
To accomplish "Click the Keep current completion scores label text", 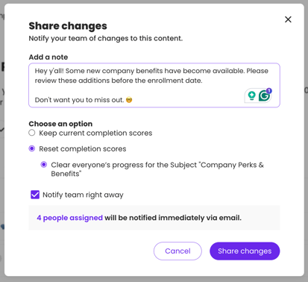I will point(95,133).
